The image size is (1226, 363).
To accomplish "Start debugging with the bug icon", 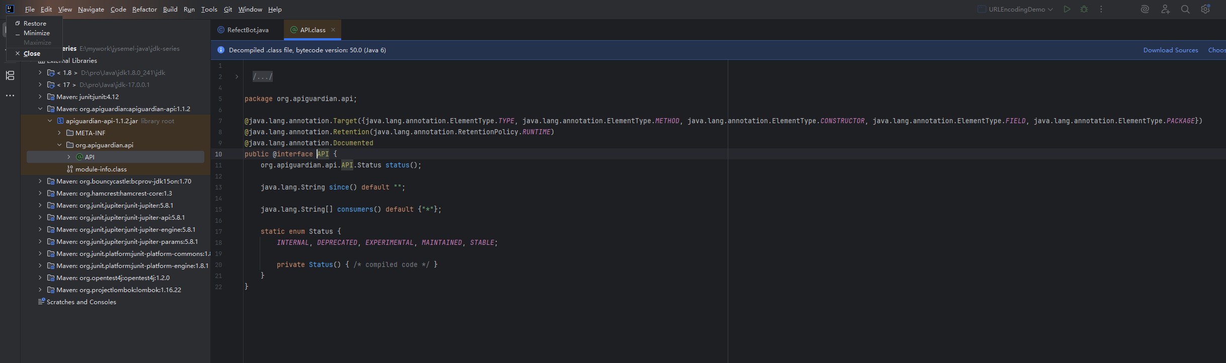I will tap(1084, 9).
